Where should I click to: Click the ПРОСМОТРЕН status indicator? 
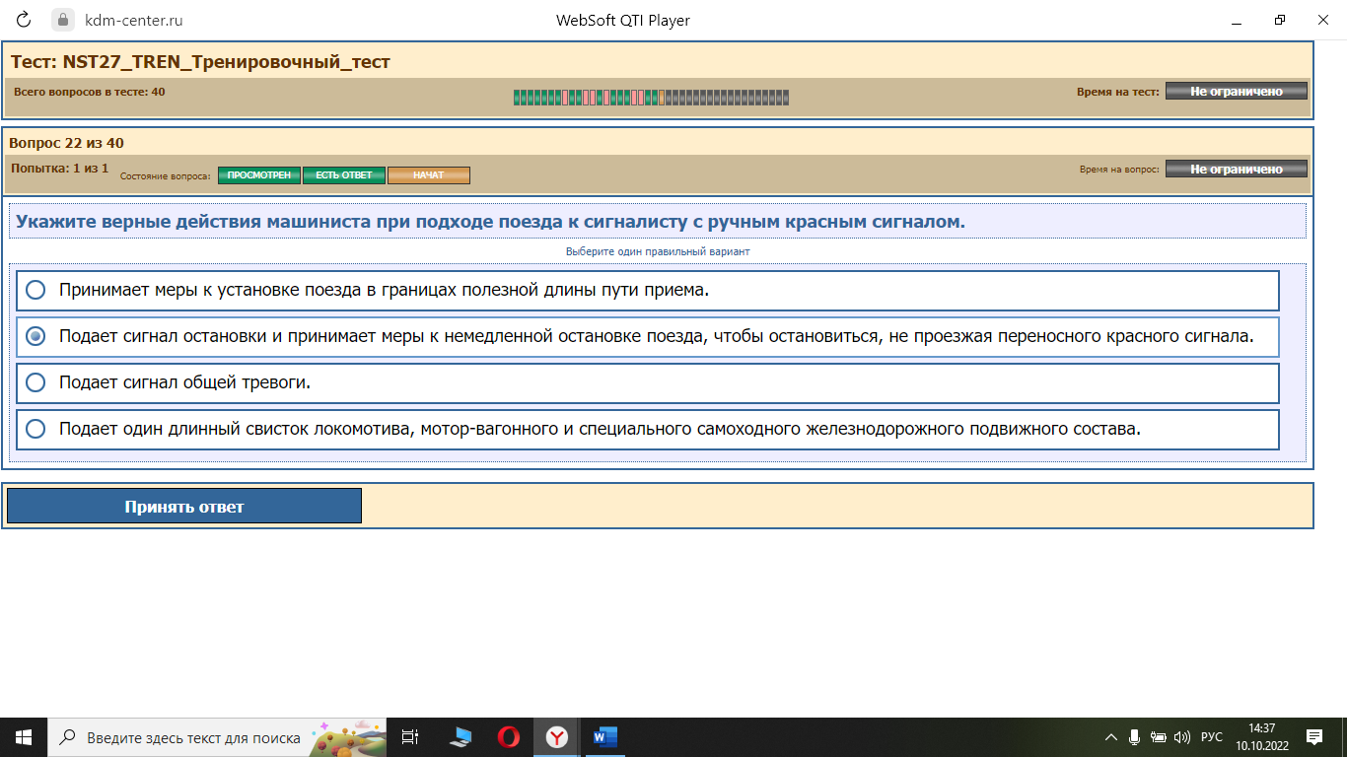259,175
